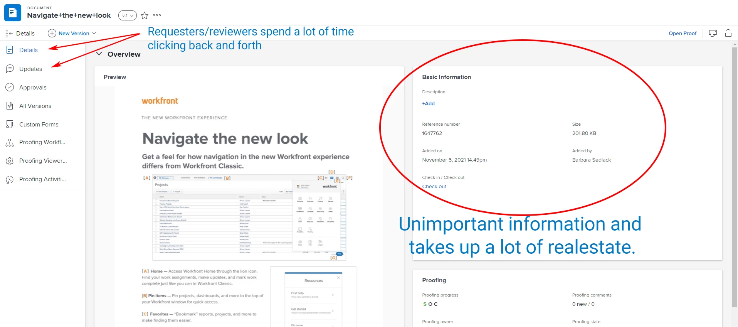Click the Proofing section heading
Image resolution: width=738 pixels, height=327 pixels.
[434, 280]
